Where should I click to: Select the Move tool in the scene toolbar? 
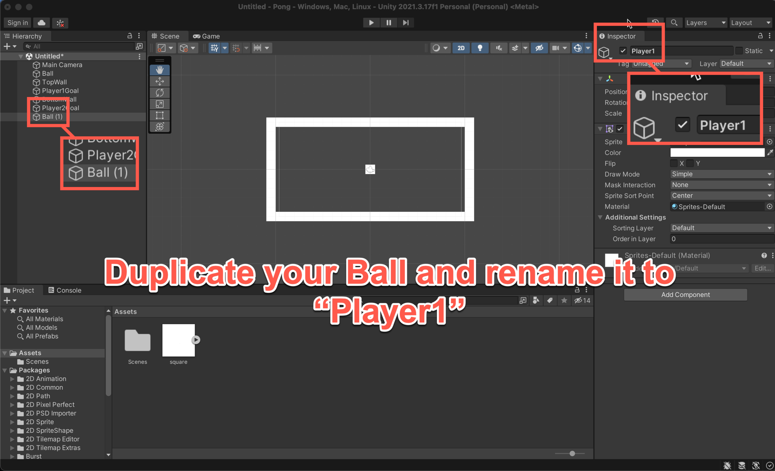point(160,81)
